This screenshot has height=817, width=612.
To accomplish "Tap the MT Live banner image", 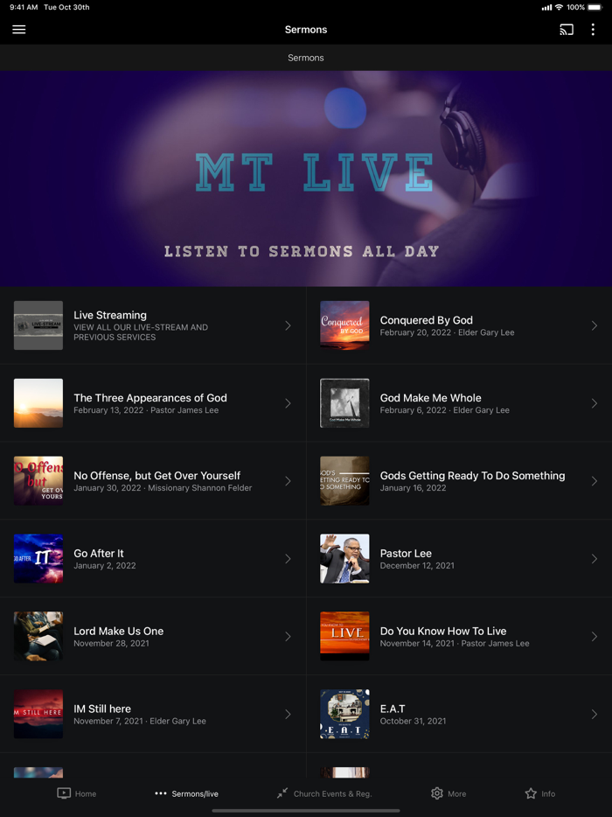I will pyautogui.click(x=306, y=178).
